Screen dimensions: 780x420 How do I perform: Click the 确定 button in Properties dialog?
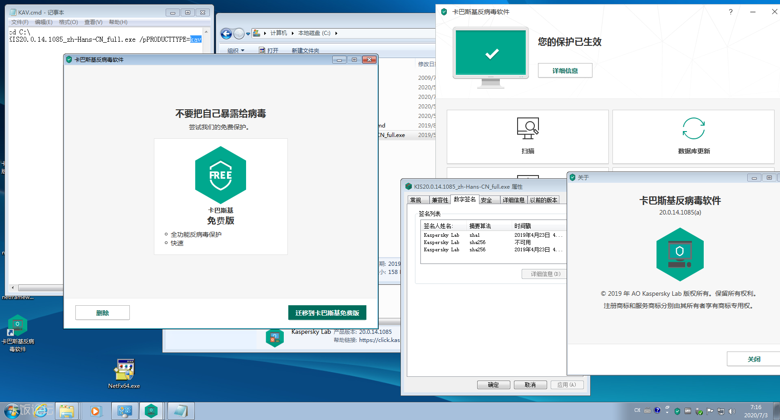(494, 385)
